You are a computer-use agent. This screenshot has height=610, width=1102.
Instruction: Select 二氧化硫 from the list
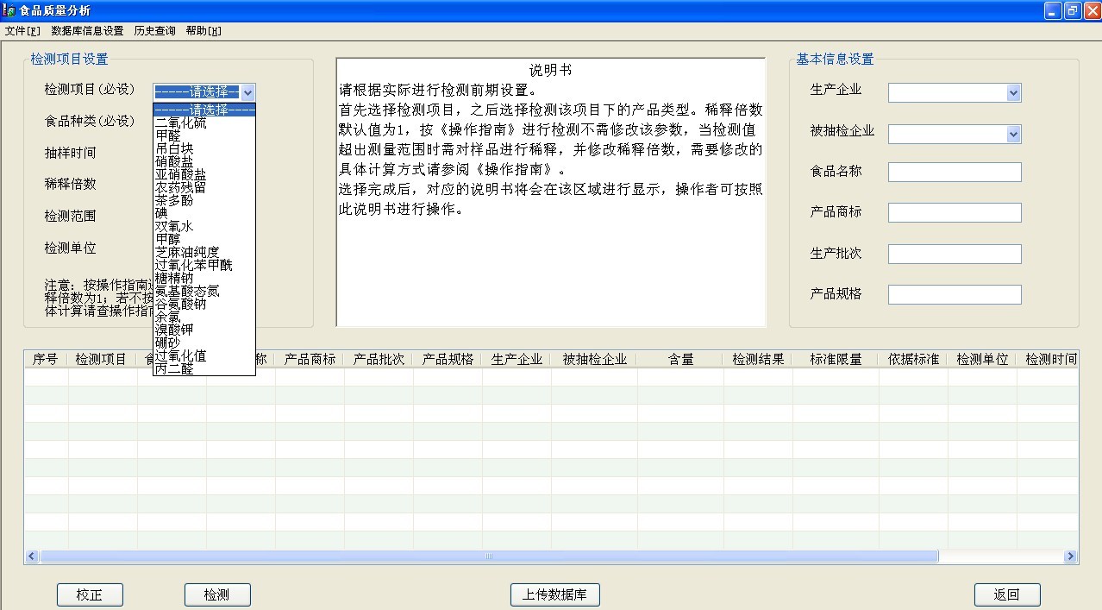(181, 123)
